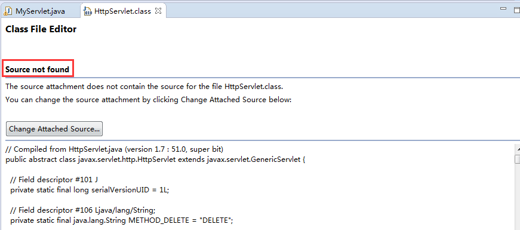Click the Source not found heading
Viewport: 520px width, 230px height.
tap(37, 70)
